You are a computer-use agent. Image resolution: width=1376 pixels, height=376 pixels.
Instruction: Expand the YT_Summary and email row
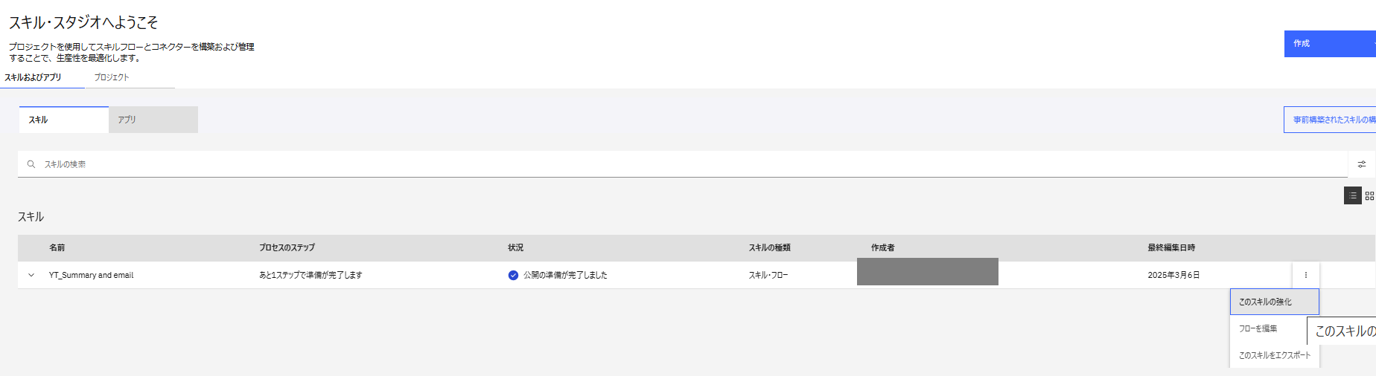[31, 275]
